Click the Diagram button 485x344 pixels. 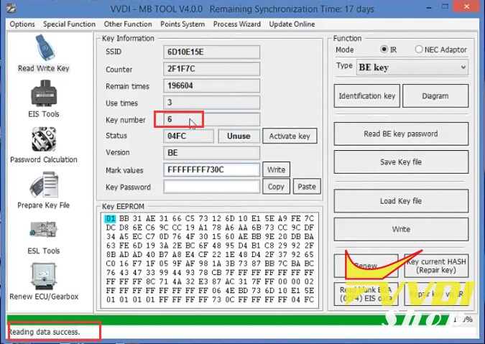[x=435, y=96]
